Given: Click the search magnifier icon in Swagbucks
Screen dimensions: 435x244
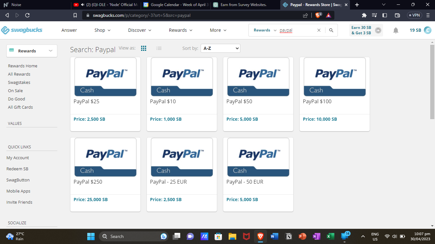Looking at the screenshot, I should point(331,30).
